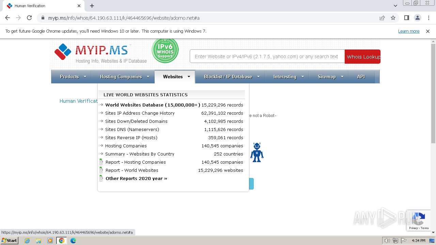Image resolution: width=436 pixels, height=245 pixels.
Task: Open the tab search chevron
Action: click(395, 6)
